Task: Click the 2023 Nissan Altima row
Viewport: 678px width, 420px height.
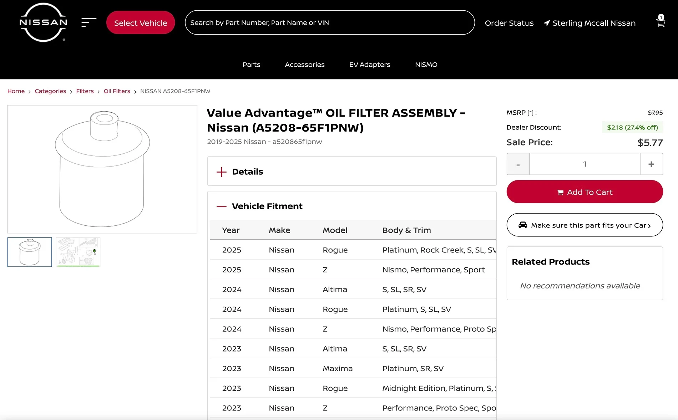Action: pyautogui.click(x=353, y=348)
